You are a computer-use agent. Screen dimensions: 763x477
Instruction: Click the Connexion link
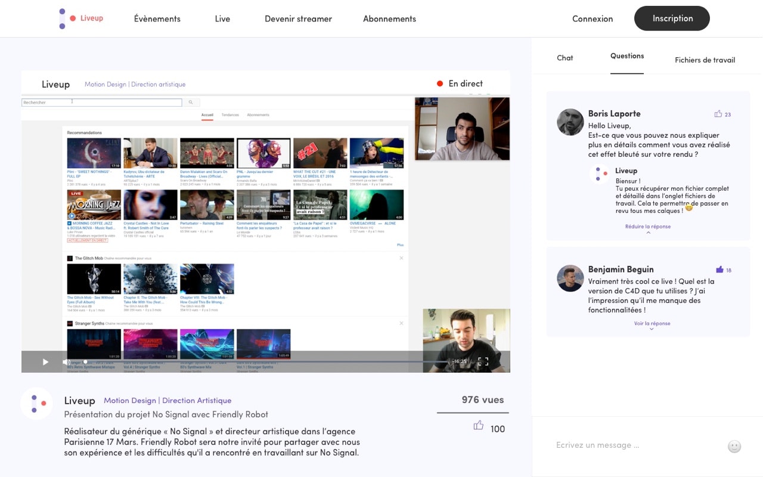point(592,18)
